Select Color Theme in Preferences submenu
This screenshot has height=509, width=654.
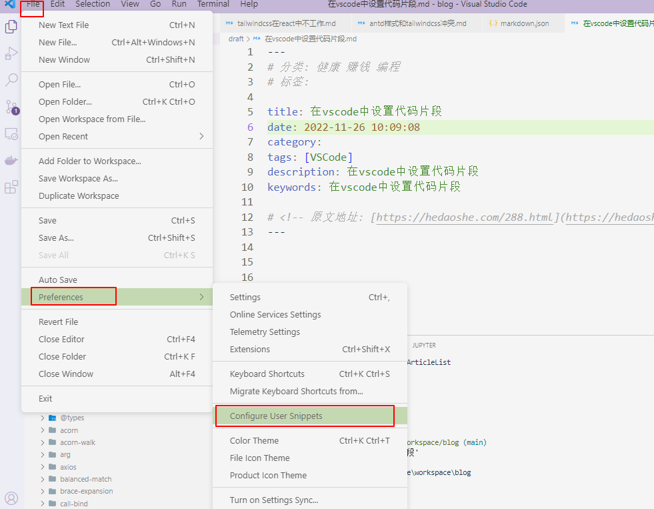(254, 441)
